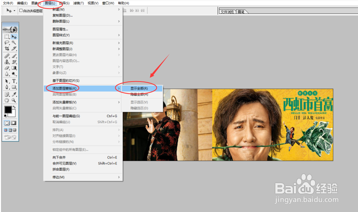The image size is (358, 212).
Task: Select the Gradient tool
Action: pyautogui.click(x=14, y=68)
